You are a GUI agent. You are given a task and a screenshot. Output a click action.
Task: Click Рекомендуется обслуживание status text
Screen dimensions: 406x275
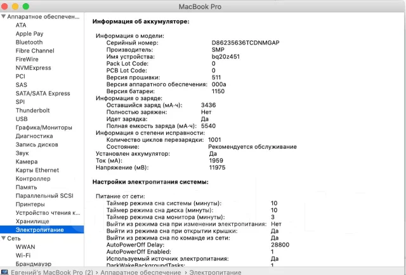(x=252, y=147)
